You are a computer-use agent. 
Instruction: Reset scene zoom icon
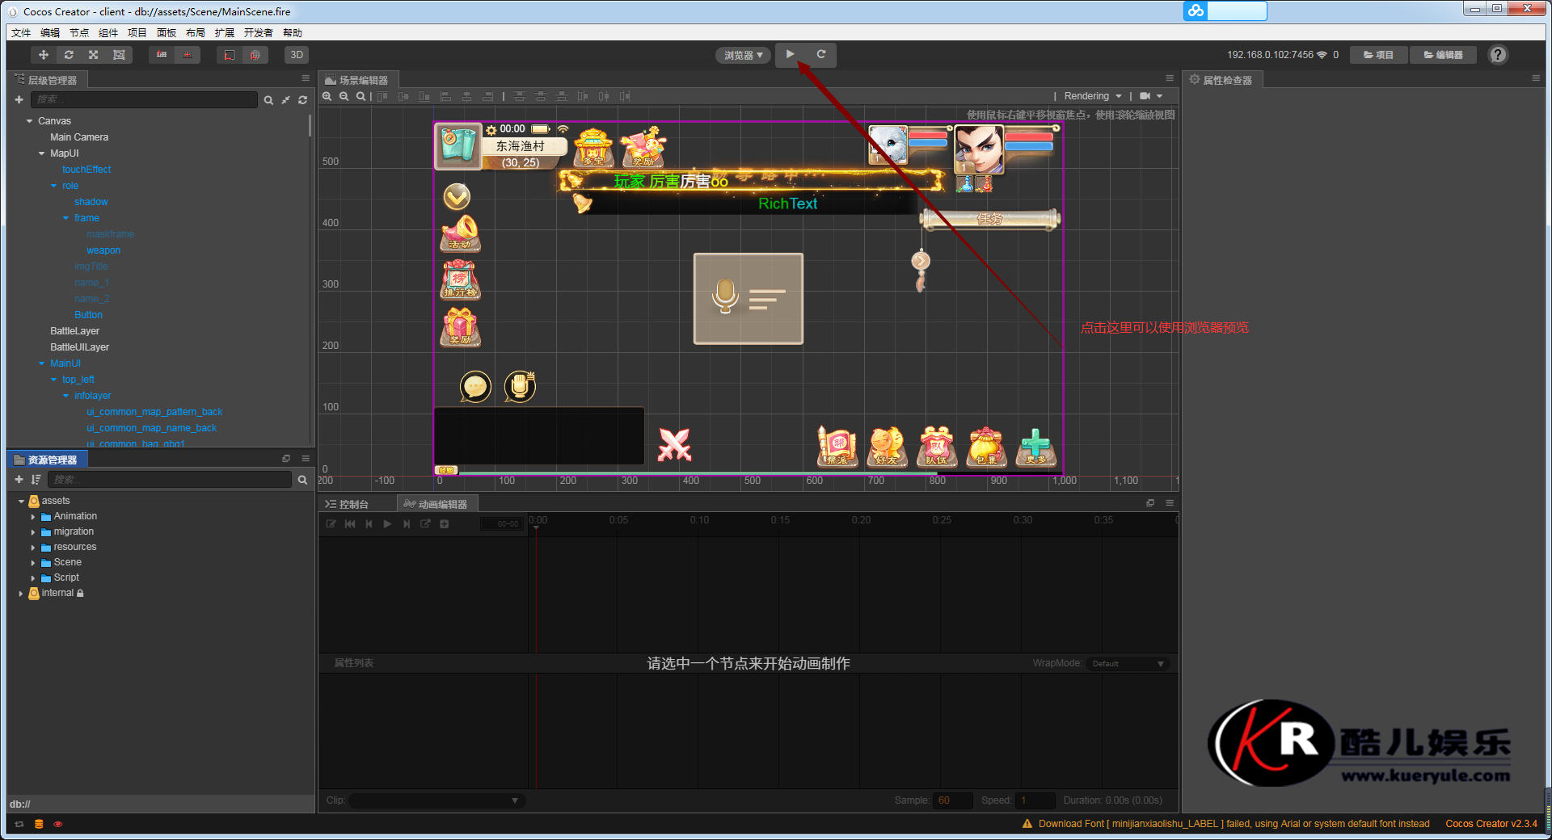(x=361, y=96)
